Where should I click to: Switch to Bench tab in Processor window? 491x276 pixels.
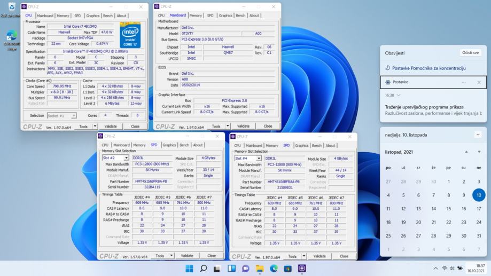click(108, 16)
